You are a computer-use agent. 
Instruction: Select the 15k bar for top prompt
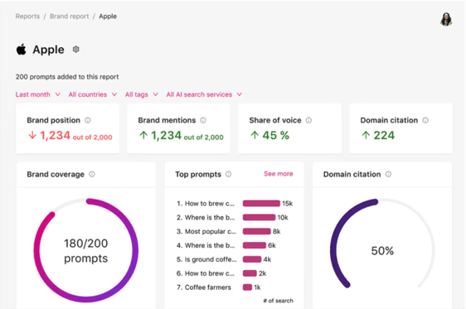[x=261, y=203]
